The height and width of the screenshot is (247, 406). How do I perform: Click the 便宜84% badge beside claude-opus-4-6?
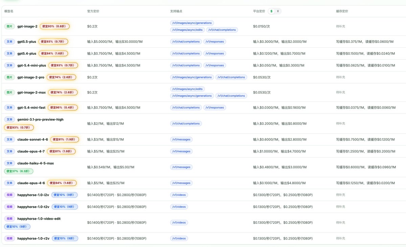(62, 183)
